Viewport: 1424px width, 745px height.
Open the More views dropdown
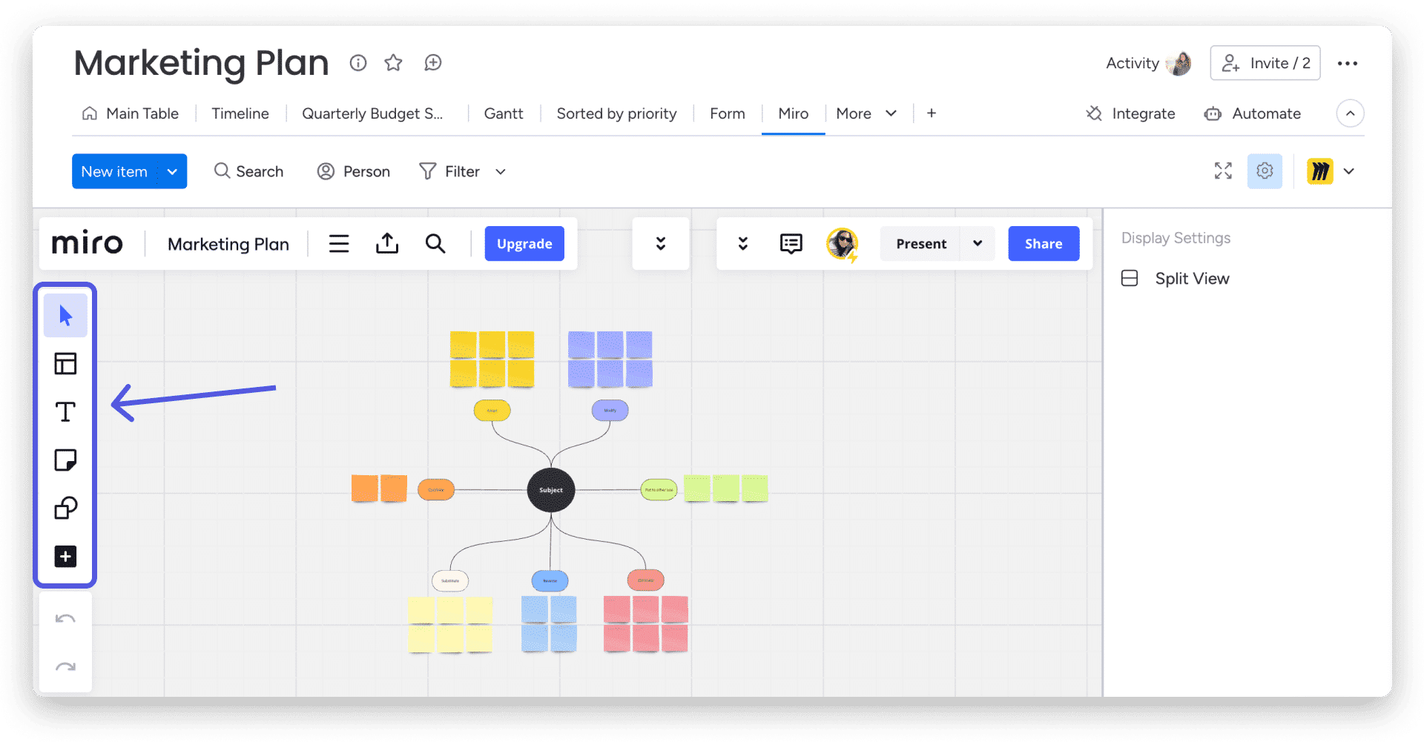(866, 113)
